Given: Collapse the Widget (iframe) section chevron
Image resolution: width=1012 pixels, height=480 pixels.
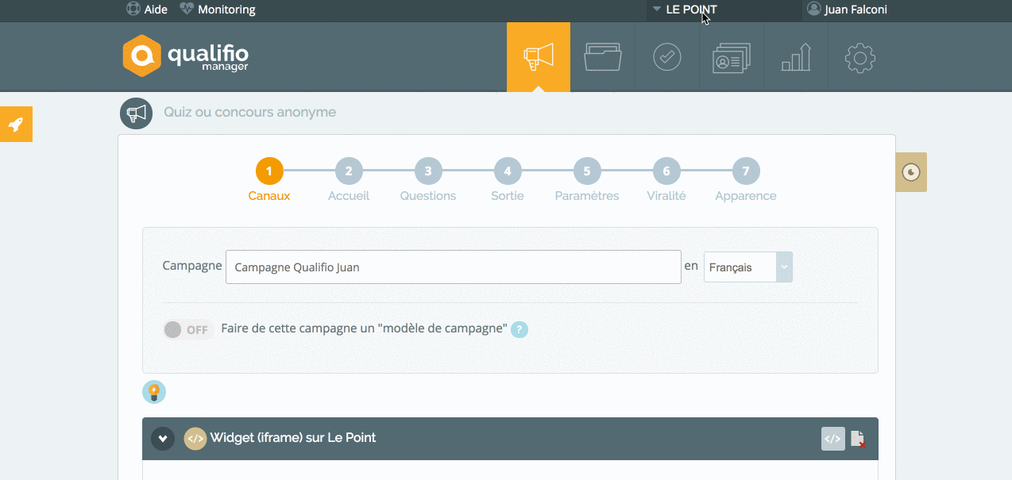Looking at the screenshot, I should pyautogui.click(x=163, y=438).
